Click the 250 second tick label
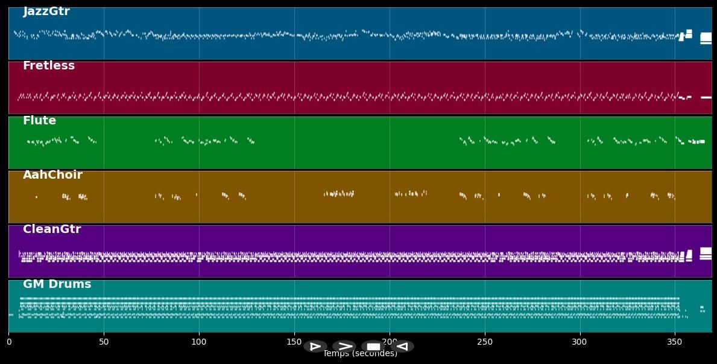717x364 pixels. pyautogui.click(x=485, y=342)
